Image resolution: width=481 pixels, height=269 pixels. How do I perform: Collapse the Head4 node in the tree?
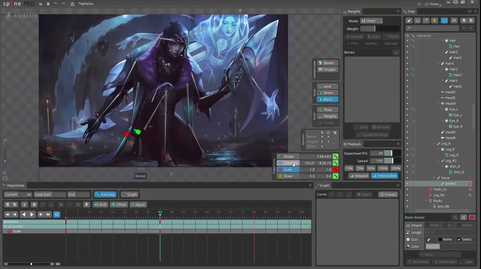click(438, 103)
